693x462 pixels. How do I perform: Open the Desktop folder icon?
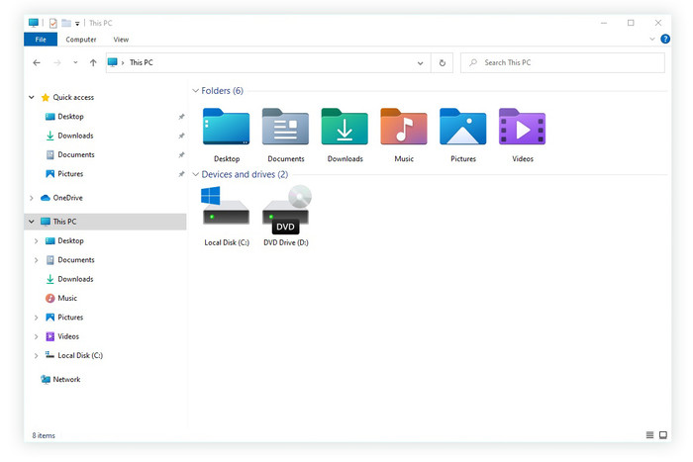[227, 129]
